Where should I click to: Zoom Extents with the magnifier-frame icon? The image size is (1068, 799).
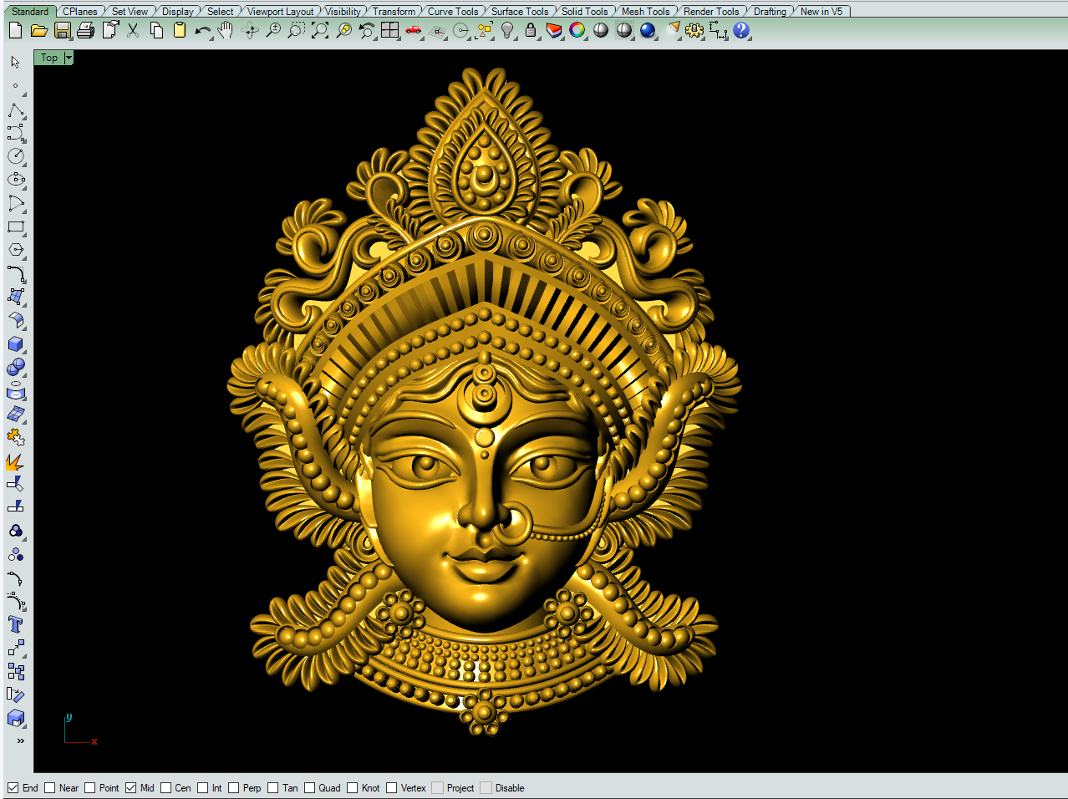point(320,31)
